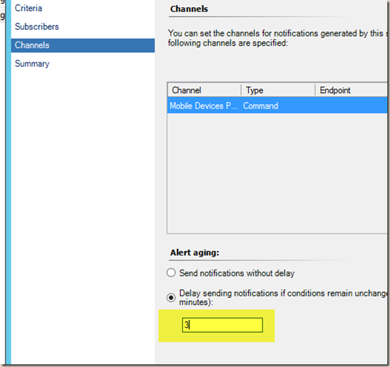
Task: Click the Alert aging section label
Action: [x=194, y=253]
